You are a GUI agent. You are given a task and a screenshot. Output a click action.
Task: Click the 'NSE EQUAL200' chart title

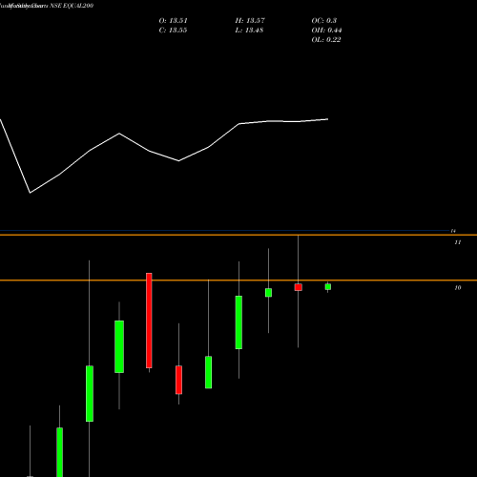click(72, 6)
